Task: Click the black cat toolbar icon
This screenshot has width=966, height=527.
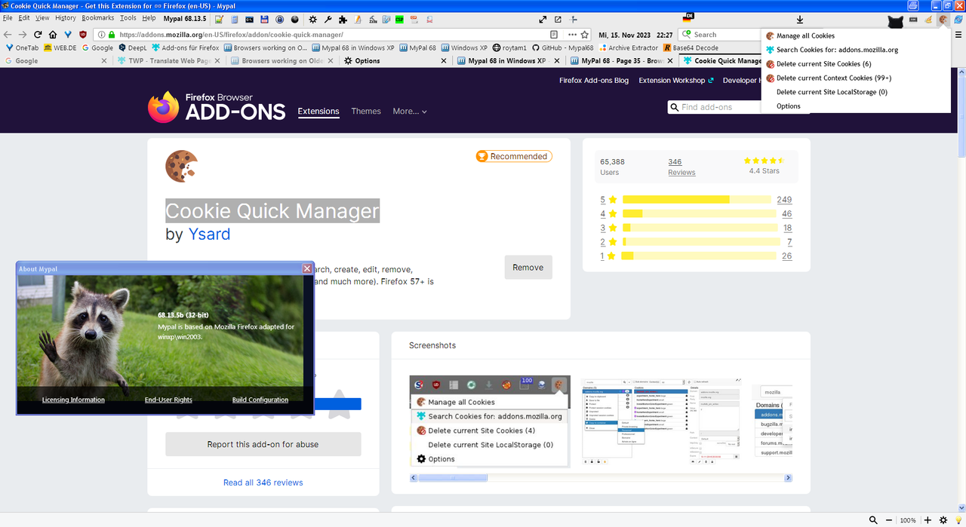Action: click(895, 20)
